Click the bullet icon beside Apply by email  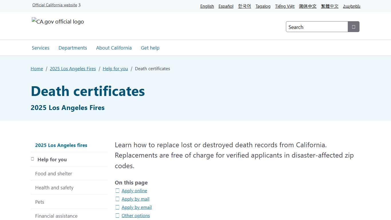coord(117,207)
